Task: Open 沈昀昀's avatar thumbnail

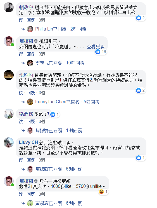Action: pyautogui.click(x=9, y=75)
